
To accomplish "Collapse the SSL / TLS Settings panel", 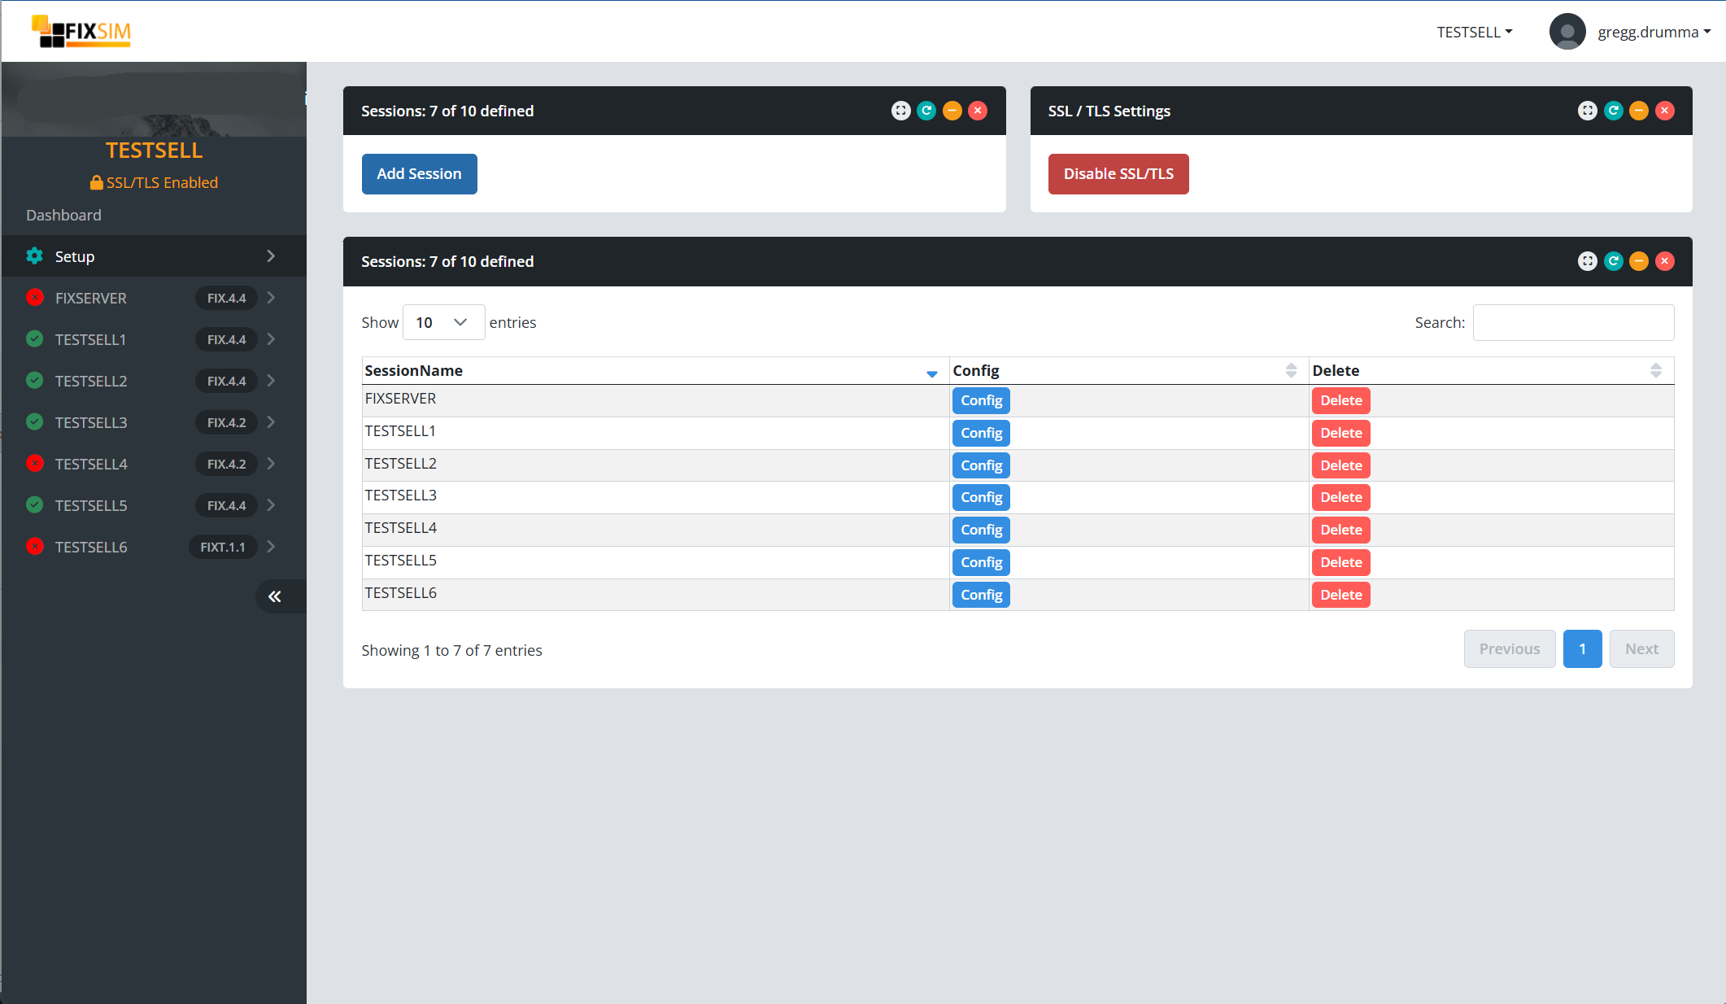I will click(1639, 111).
